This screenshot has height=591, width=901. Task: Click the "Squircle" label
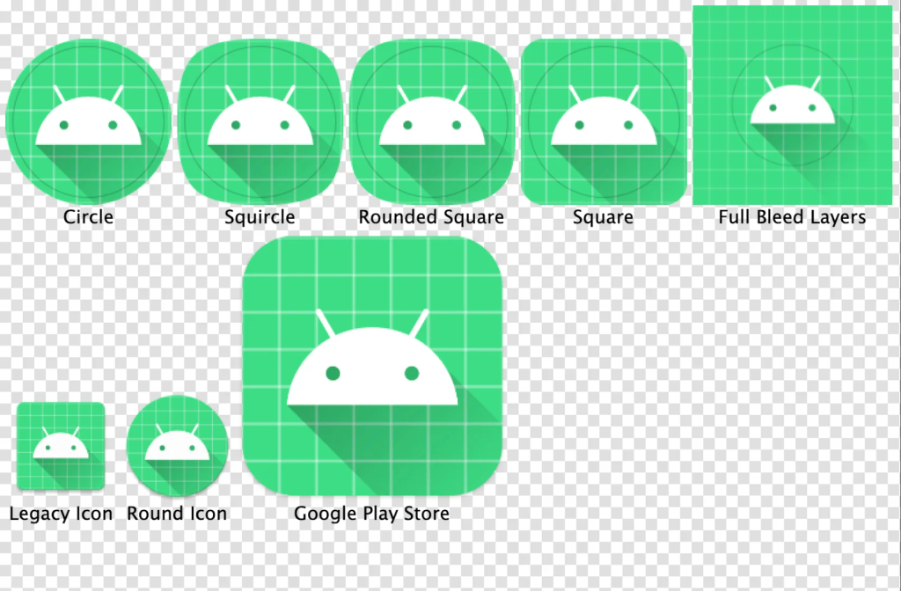(x=260, y=217)
